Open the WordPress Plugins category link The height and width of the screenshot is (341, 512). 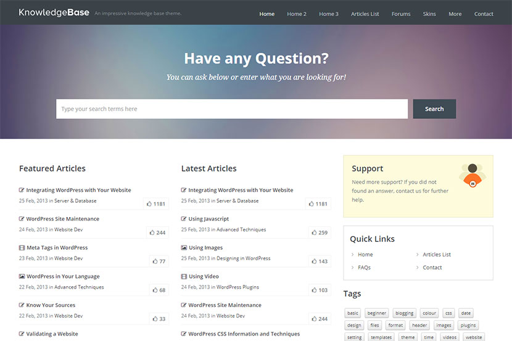point(237,287)
